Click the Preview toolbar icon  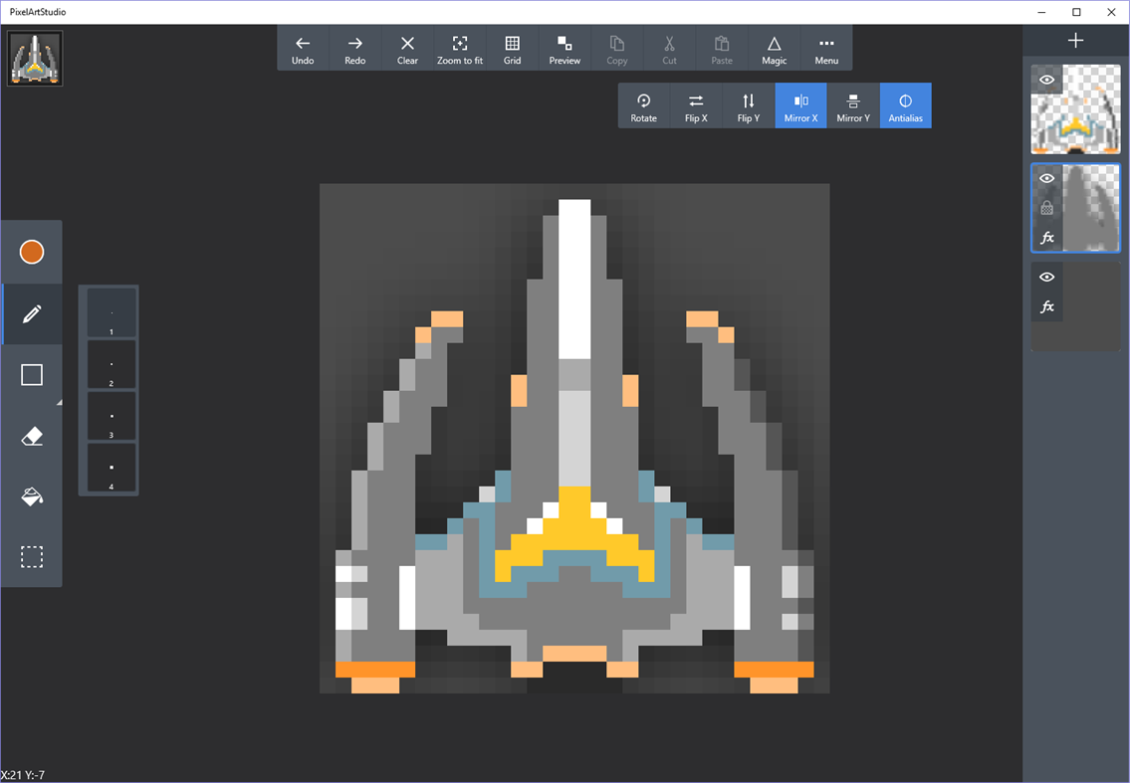(565, 48)
